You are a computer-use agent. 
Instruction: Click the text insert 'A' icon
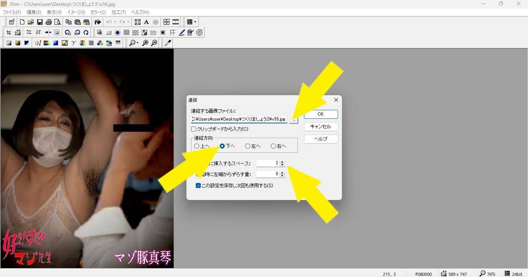146,22
